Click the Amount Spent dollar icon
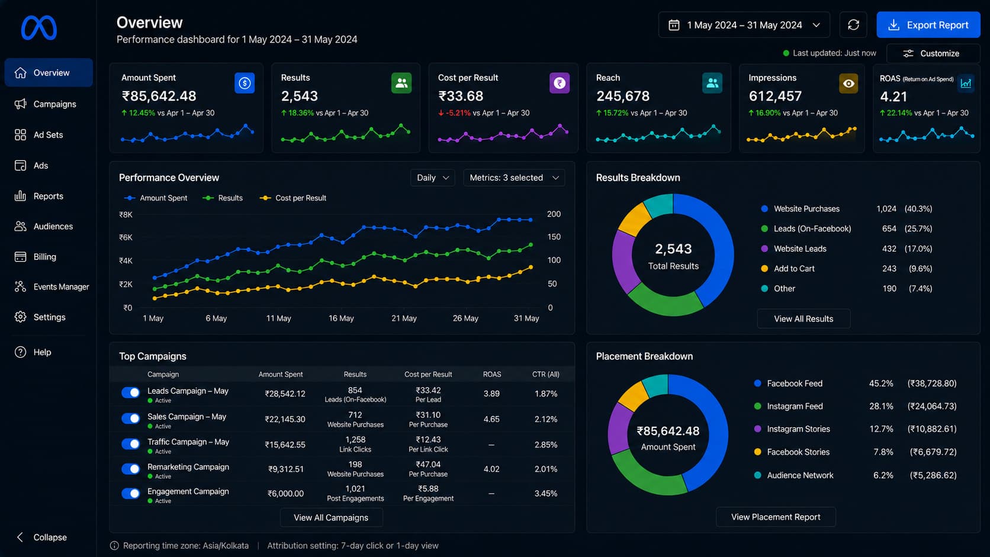Viewport: 990px width, 557px height. 245,83
